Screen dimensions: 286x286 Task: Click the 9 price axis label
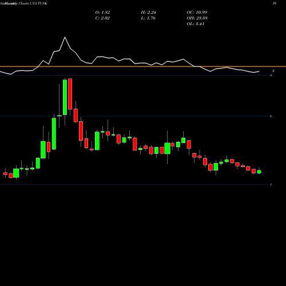271,76
